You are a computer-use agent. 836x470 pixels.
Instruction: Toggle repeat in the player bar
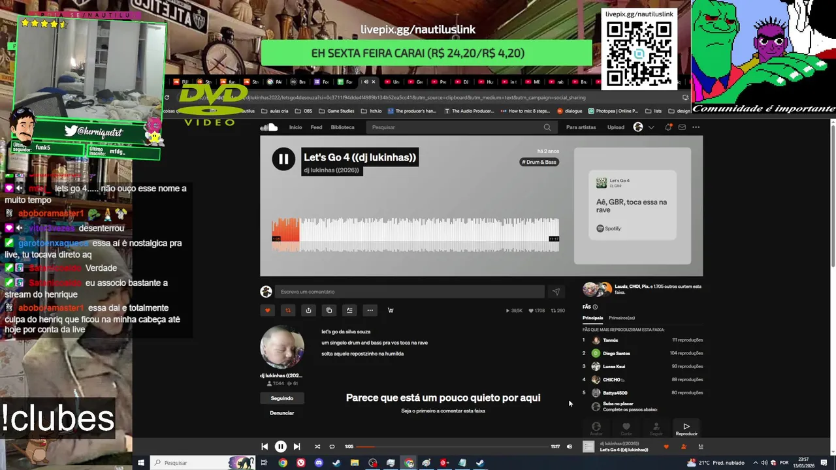coord(332,446)
